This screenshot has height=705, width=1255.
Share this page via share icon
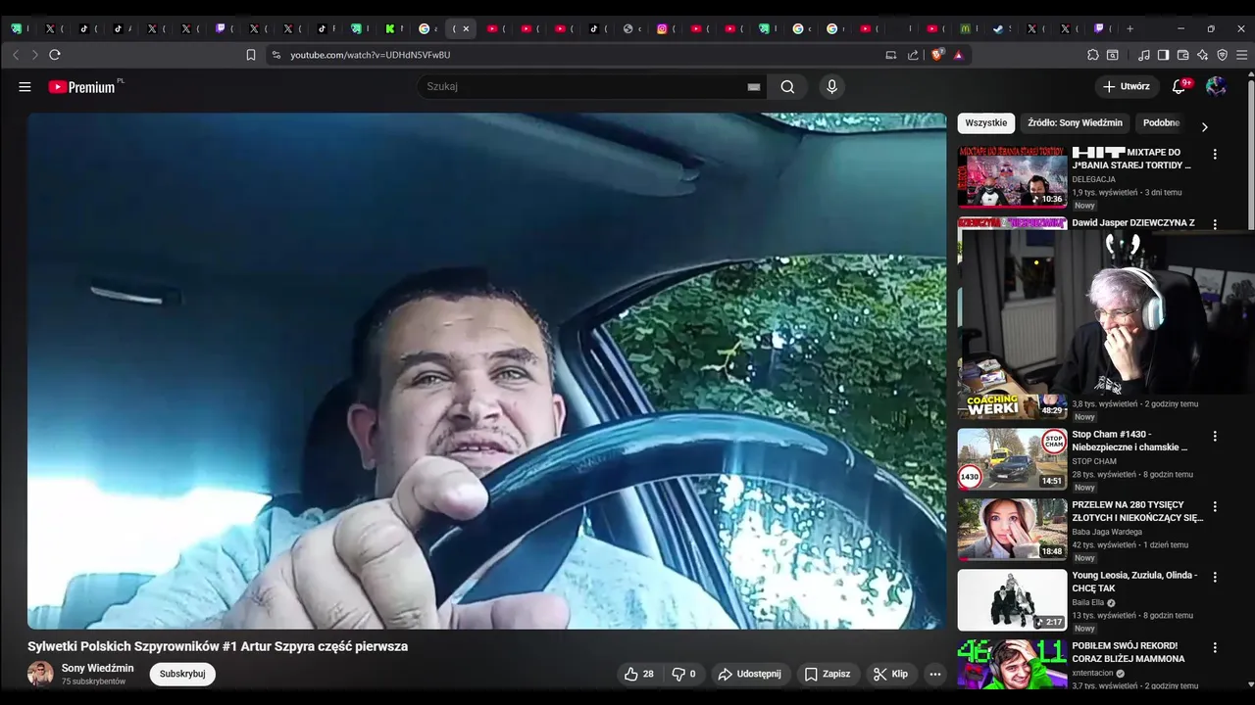click(913, 55)
